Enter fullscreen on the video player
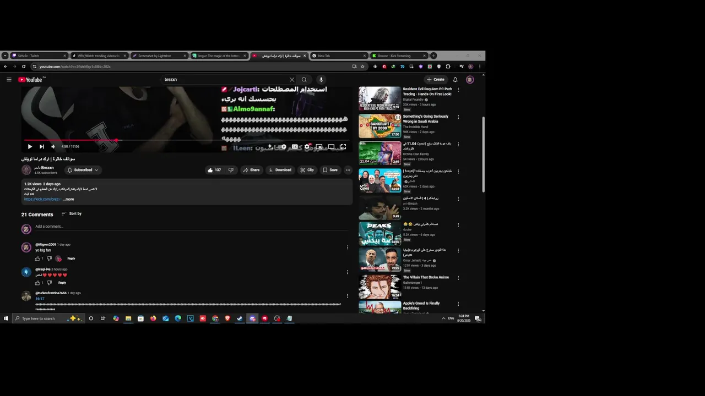The height and width of the screenshot is (396, 705). click(x=343, y=147)
